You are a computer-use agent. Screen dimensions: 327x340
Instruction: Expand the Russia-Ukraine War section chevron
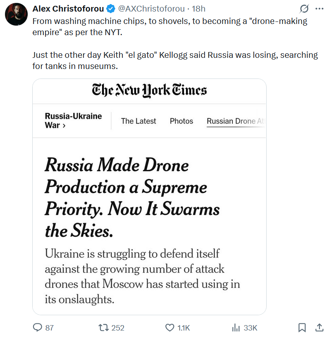pyautogui.click(x=64, y=126)
